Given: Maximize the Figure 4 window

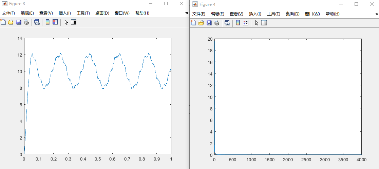Looking at the screenshot, I should point(356,4).
